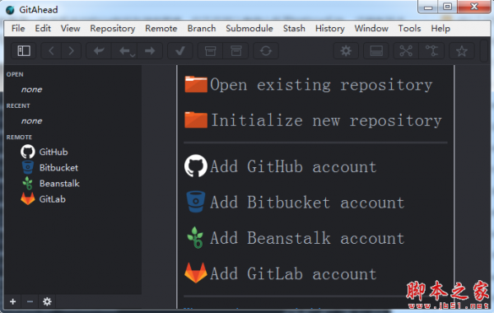Click Add Bitbucket account link
494x313 pixels.
(x=307, y=203)
